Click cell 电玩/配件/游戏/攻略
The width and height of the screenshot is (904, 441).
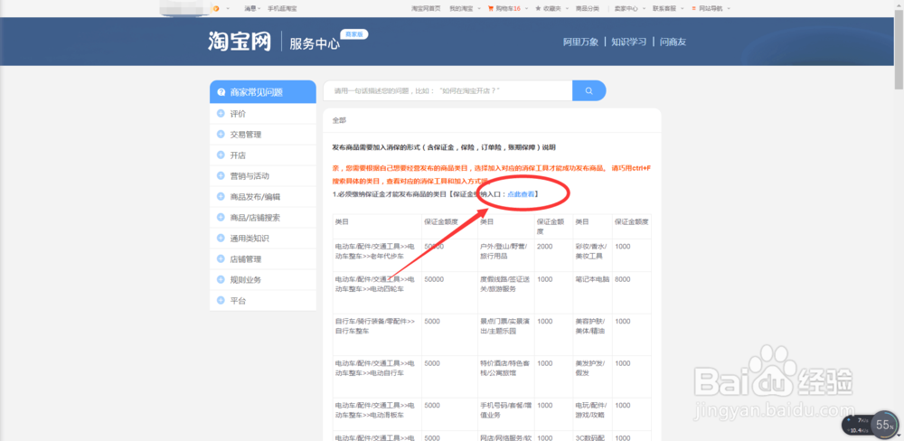593,415
